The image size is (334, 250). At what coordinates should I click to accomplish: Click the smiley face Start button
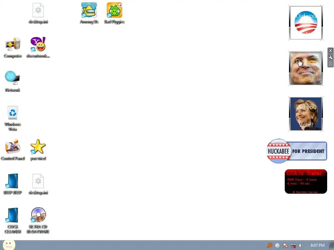tap(9, 245)
